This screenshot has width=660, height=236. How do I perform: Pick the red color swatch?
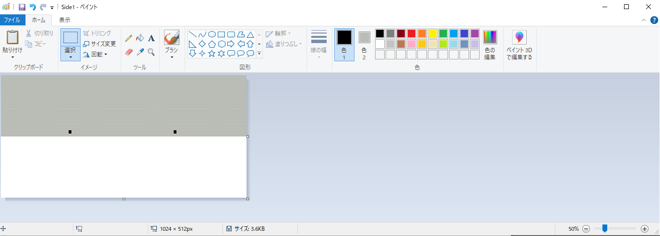[x=412, y=34]
